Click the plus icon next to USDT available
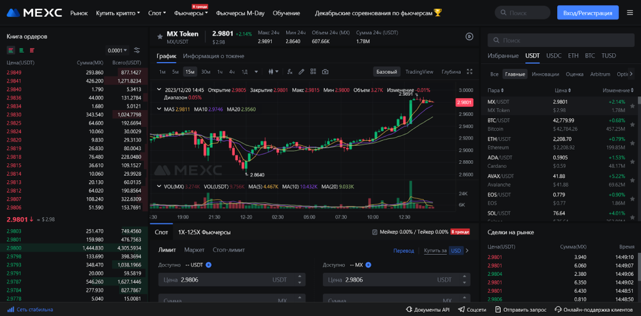Viewport: 641px width, 316px height. 208,265
